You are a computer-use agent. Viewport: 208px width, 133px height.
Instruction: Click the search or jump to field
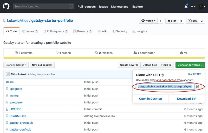(x=43, y=6)
